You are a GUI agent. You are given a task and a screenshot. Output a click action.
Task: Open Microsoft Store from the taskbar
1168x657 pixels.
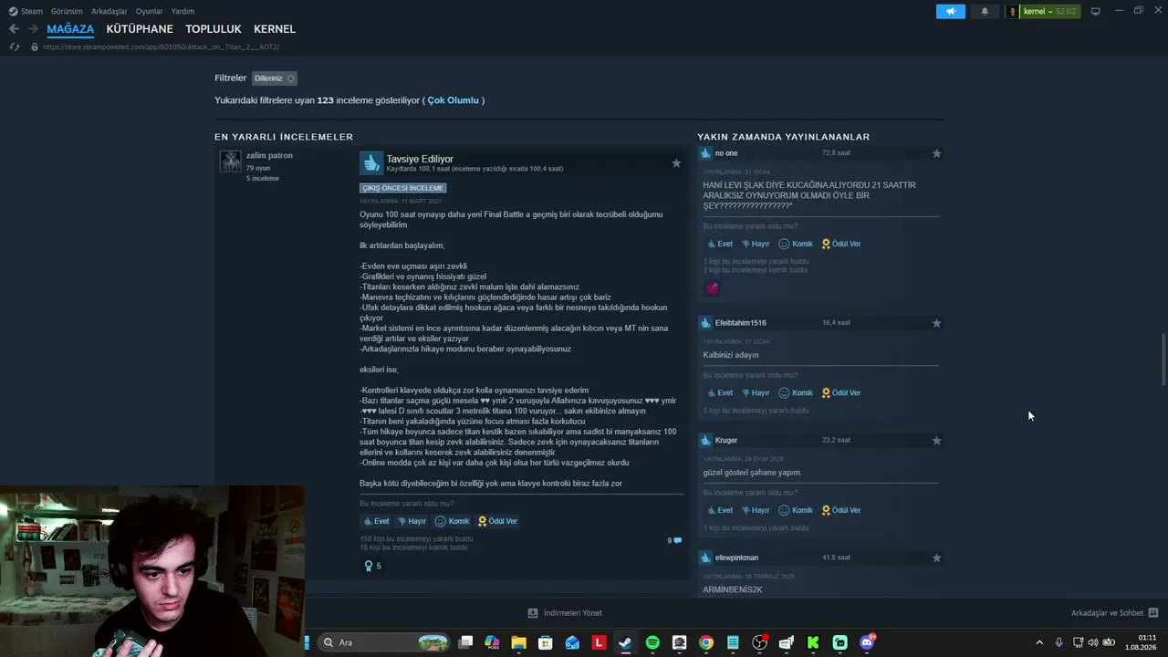546,642
